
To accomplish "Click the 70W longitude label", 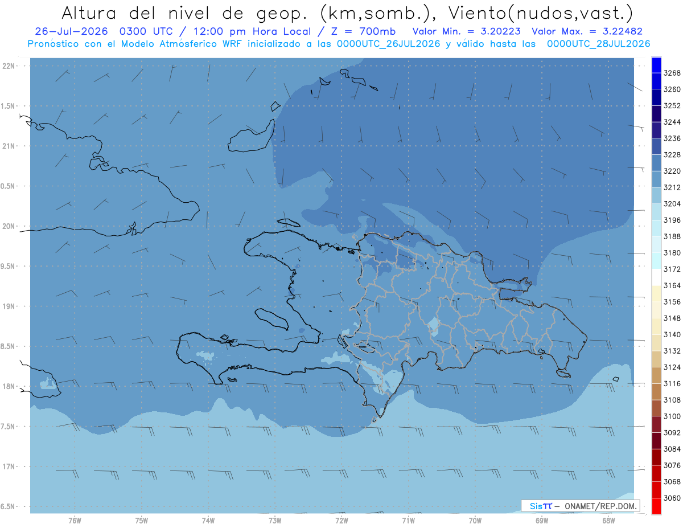I will [475, 521].
